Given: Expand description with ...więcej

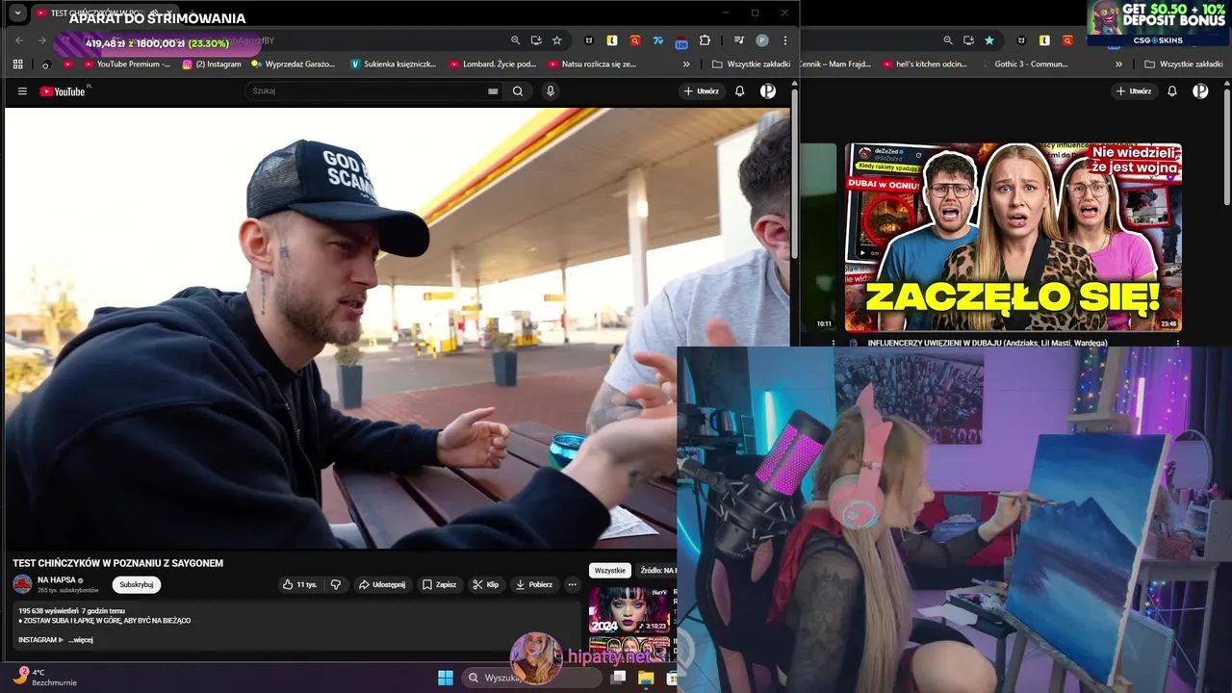Looking at the screenshot, I should coord(81,640).
